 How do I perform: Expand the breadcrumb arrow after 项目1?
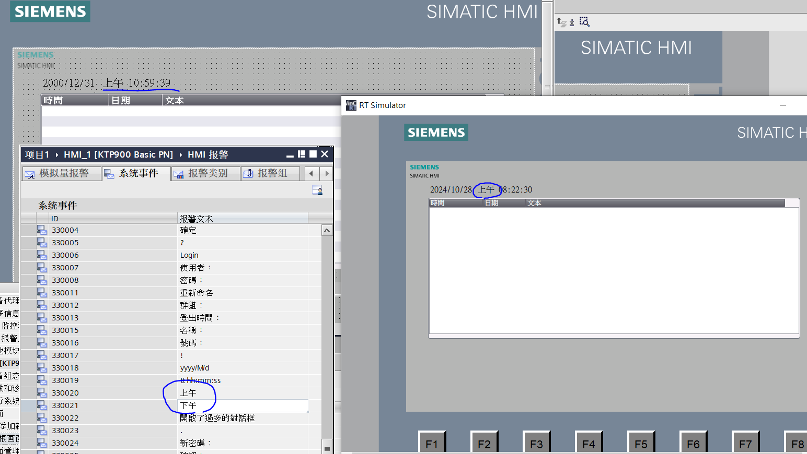(56, 154)
